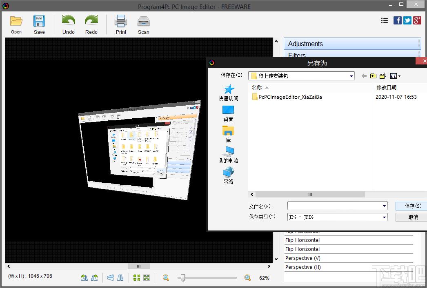Click the 文件名 text input field
The image size is (427, 288).
[334, 206]
